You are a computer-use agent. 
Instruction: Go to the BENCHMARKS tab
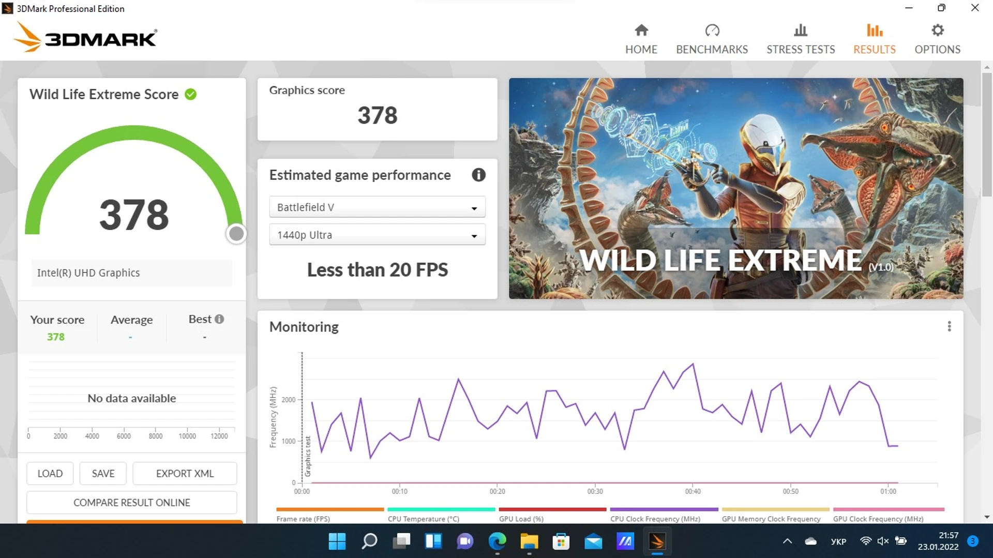pyautogui.click(x=712, y=39)
